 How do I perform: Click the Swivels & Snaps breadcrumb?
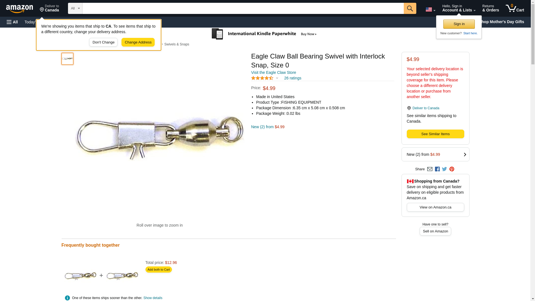click(x=177, y=44)
